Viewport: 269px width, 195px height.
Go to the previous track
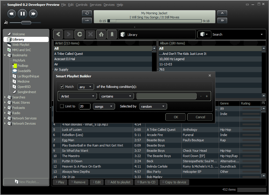(x=11, y=13)
